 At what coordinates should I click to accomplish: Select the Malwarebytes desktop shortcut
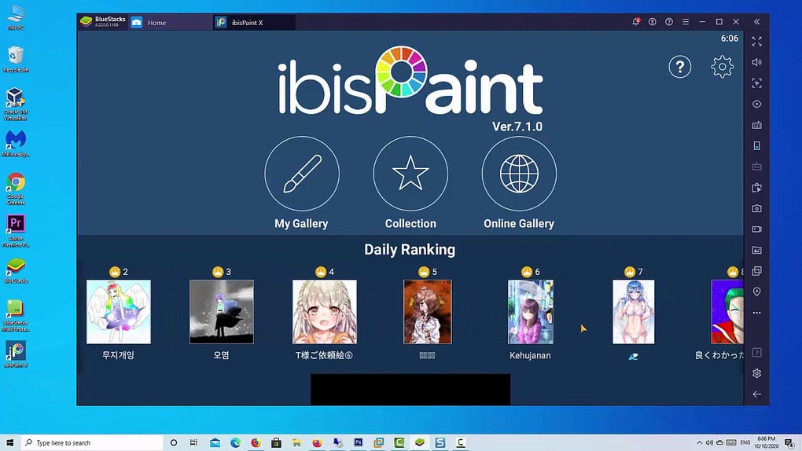point(16,144)
